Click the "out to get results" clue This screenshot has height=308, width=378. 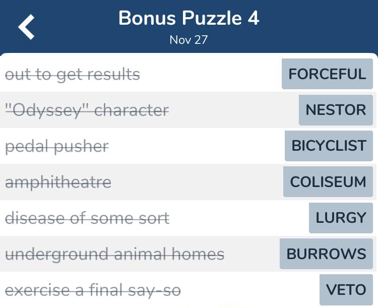point(72,75)
